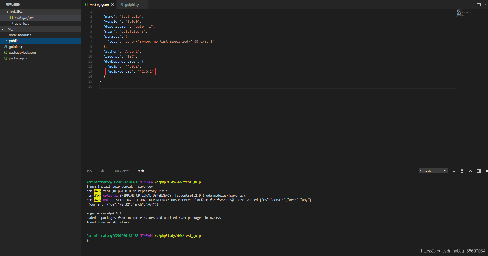Open package.json from the TEST_GULP tree

coord(40,58)
